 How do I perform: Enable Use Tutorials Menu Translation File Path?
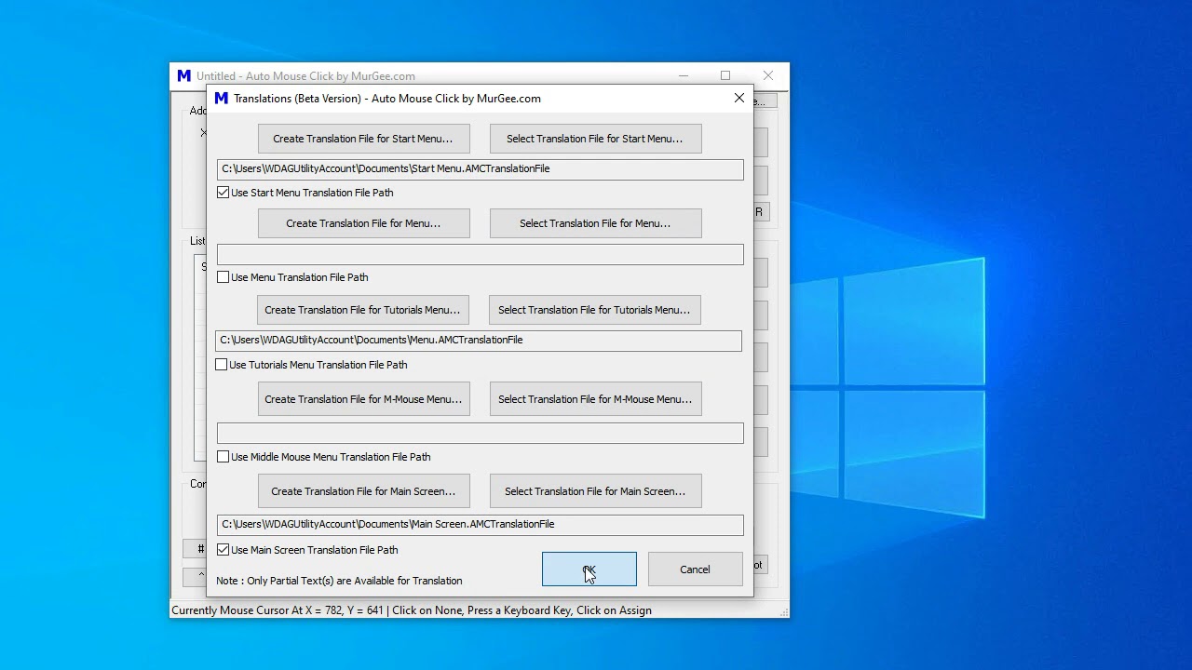222,365
